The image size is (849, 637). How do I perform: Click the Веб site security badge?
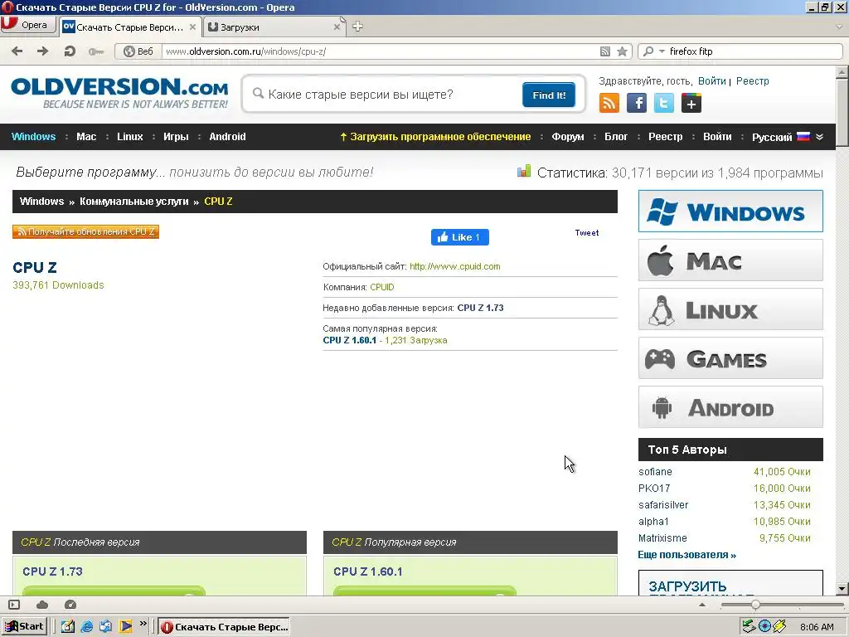(138, 51)
